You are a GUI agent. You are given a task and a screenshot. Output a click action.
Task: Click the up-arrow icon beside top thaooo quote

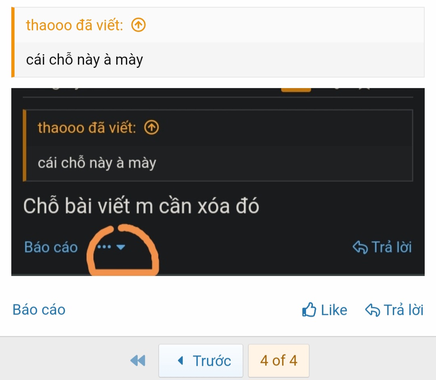point(138,25)
